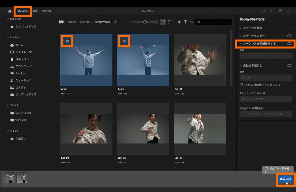296x192 pixels.
Task: Switch to grid view icon
Action: click(x=163, y=22)
